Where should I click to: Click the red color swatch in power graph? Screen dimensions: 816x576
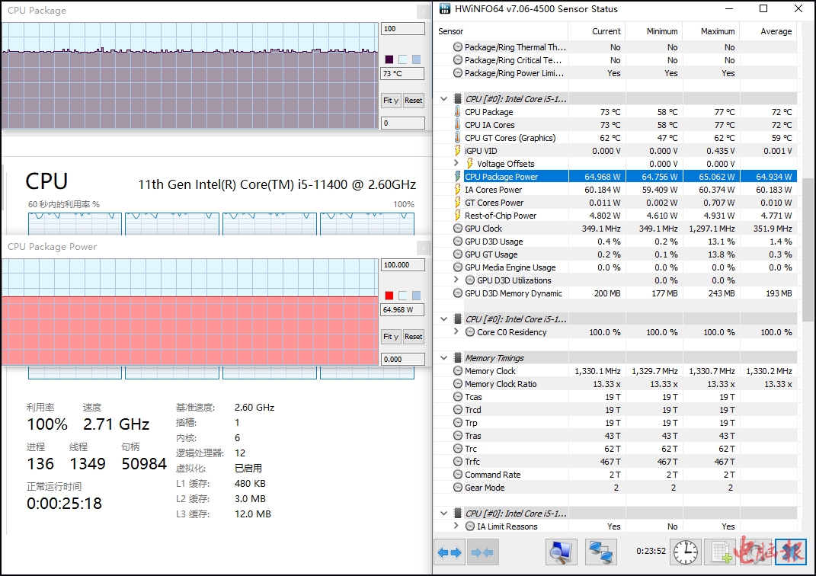(x=389, y=296)
